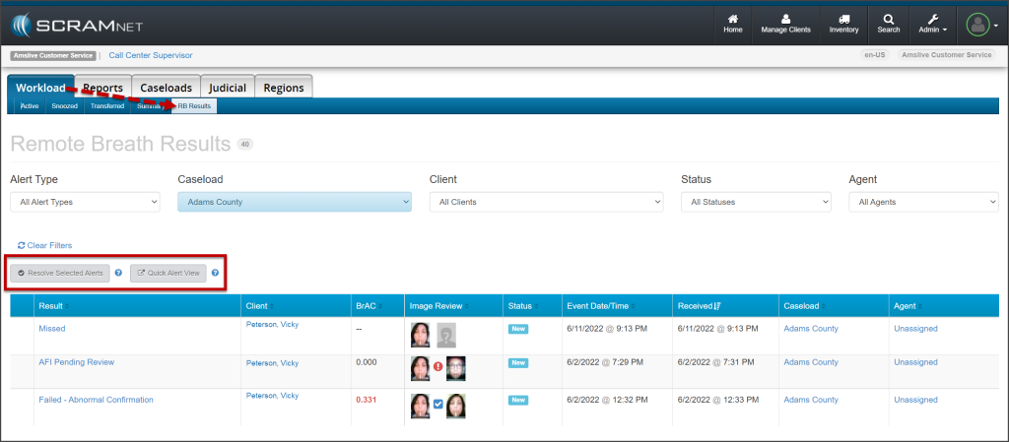Open enrolled photo thumbnail in Missed row
1009x442 pixels.
pyautogui.click(x=421, y=336)
